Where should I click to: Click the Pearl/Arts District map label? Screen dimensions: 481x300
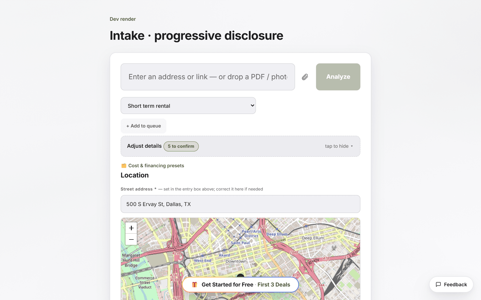(x=251, y=233)
